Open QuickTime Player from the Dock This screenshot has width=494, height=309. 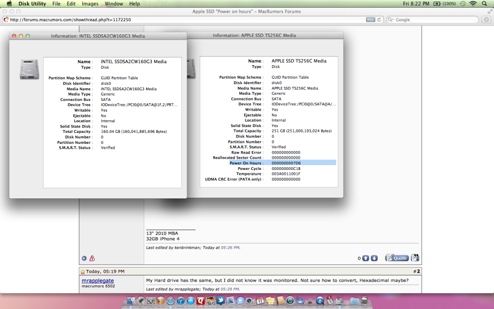point(320,301)
